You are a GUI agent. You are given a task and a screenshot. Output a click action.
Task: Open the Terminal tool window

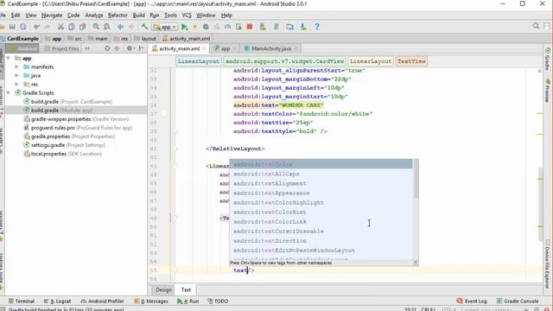[x=22, y=301]
